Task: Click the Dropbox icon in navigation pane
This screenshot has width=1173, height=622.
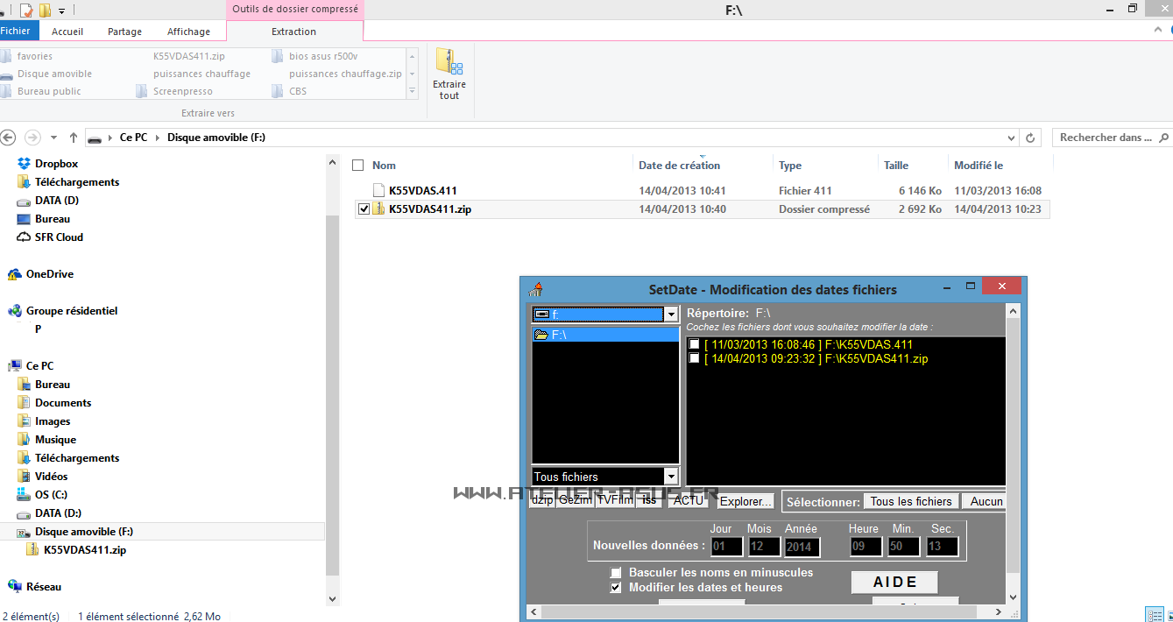Action: [x=24, y=164]
